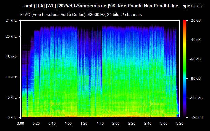
Task: Click the -100 dB scale label
Action: (x=196, y=98)
